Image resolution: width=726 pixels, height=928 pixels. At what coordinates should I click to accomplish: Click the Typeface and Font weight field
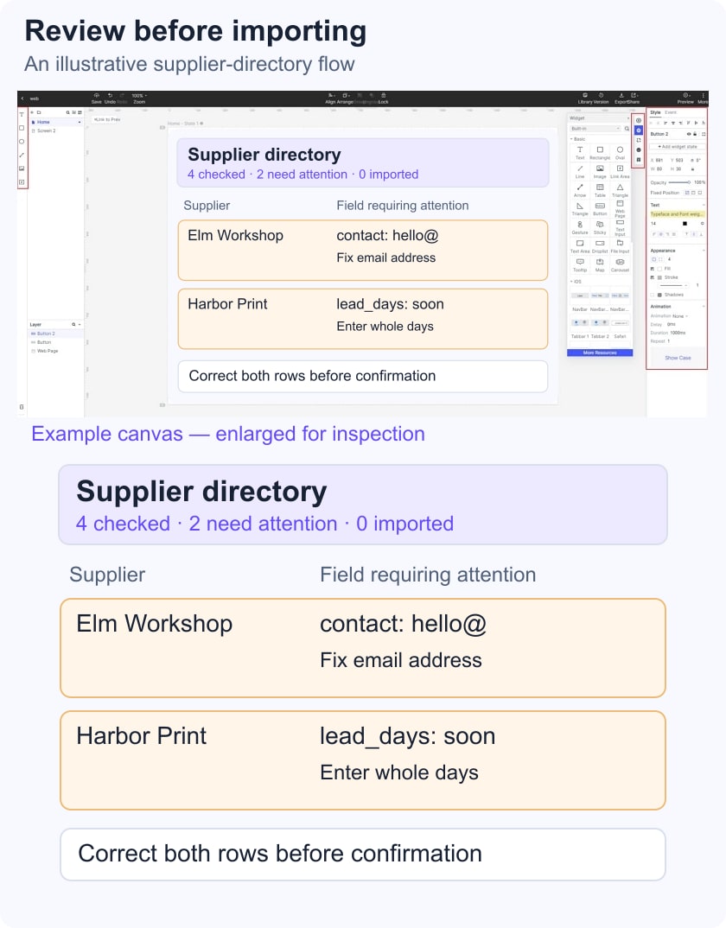(x=678, y=214)
